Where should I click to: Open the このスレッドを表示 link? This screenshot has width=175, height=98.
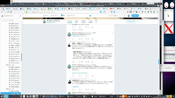(77, 30)
